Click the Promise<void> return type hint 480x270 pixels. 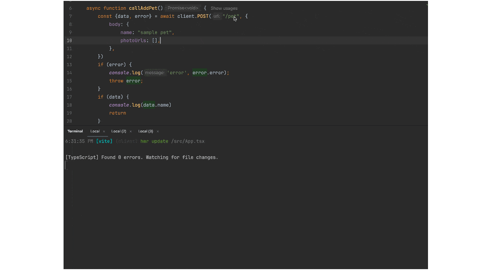coord(182,8)
